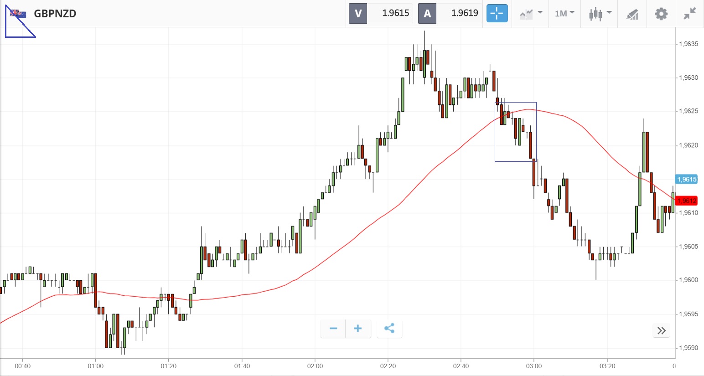704x376 pixels.
Task: Expand the candlestick chart type dropdown
Action: (600, 14)
